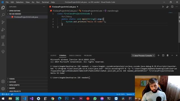Expand the Java Projects section

27,91
